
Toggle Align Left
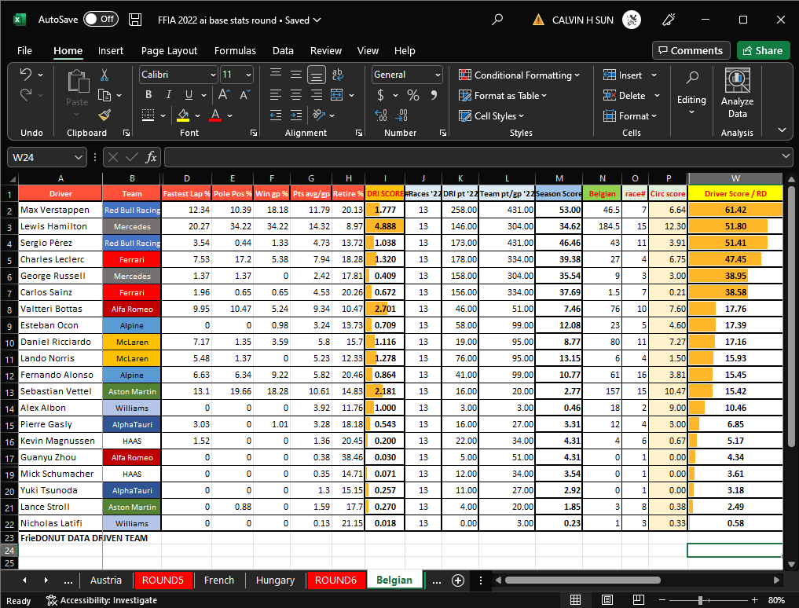276,95
